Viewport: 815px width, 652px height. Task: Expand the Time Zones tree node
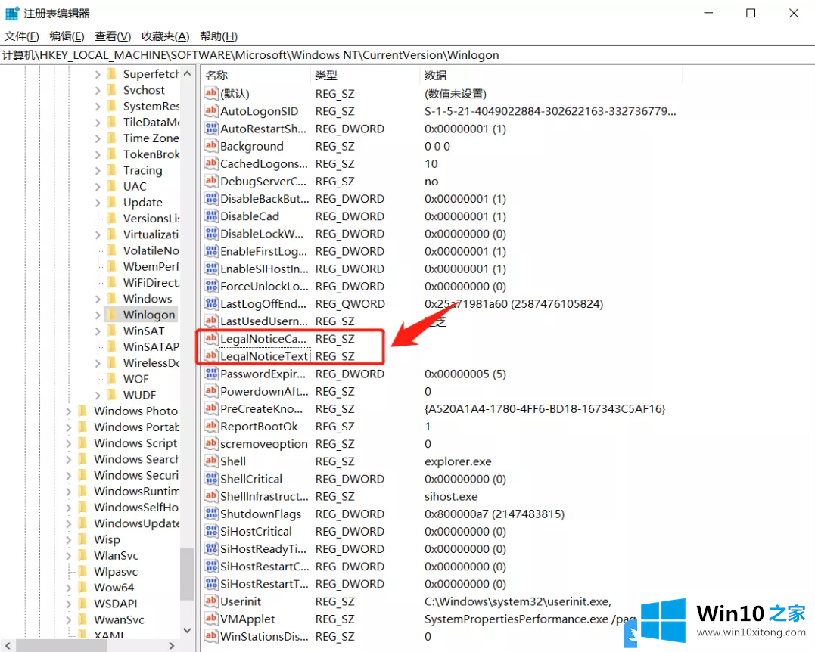coord(98,138)
